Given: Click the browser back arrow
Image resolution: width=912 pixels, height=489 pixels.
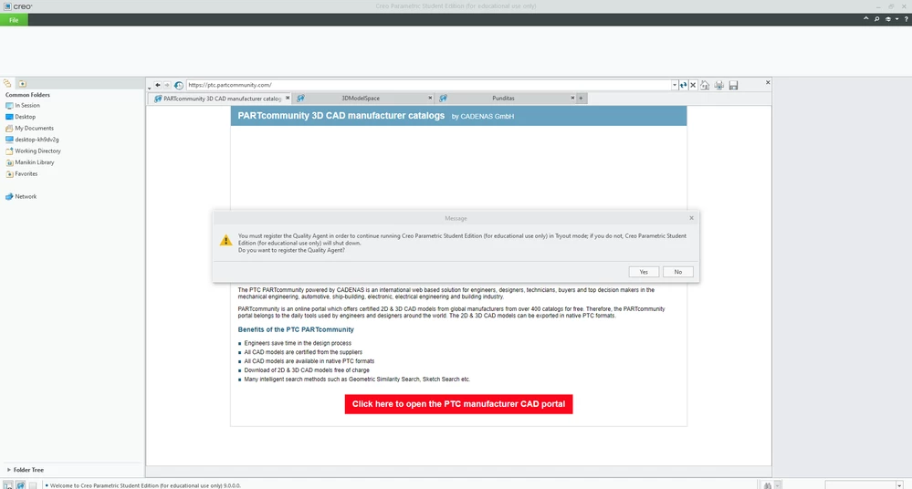Looking at the screenshot, I should (x=158, y=85).
